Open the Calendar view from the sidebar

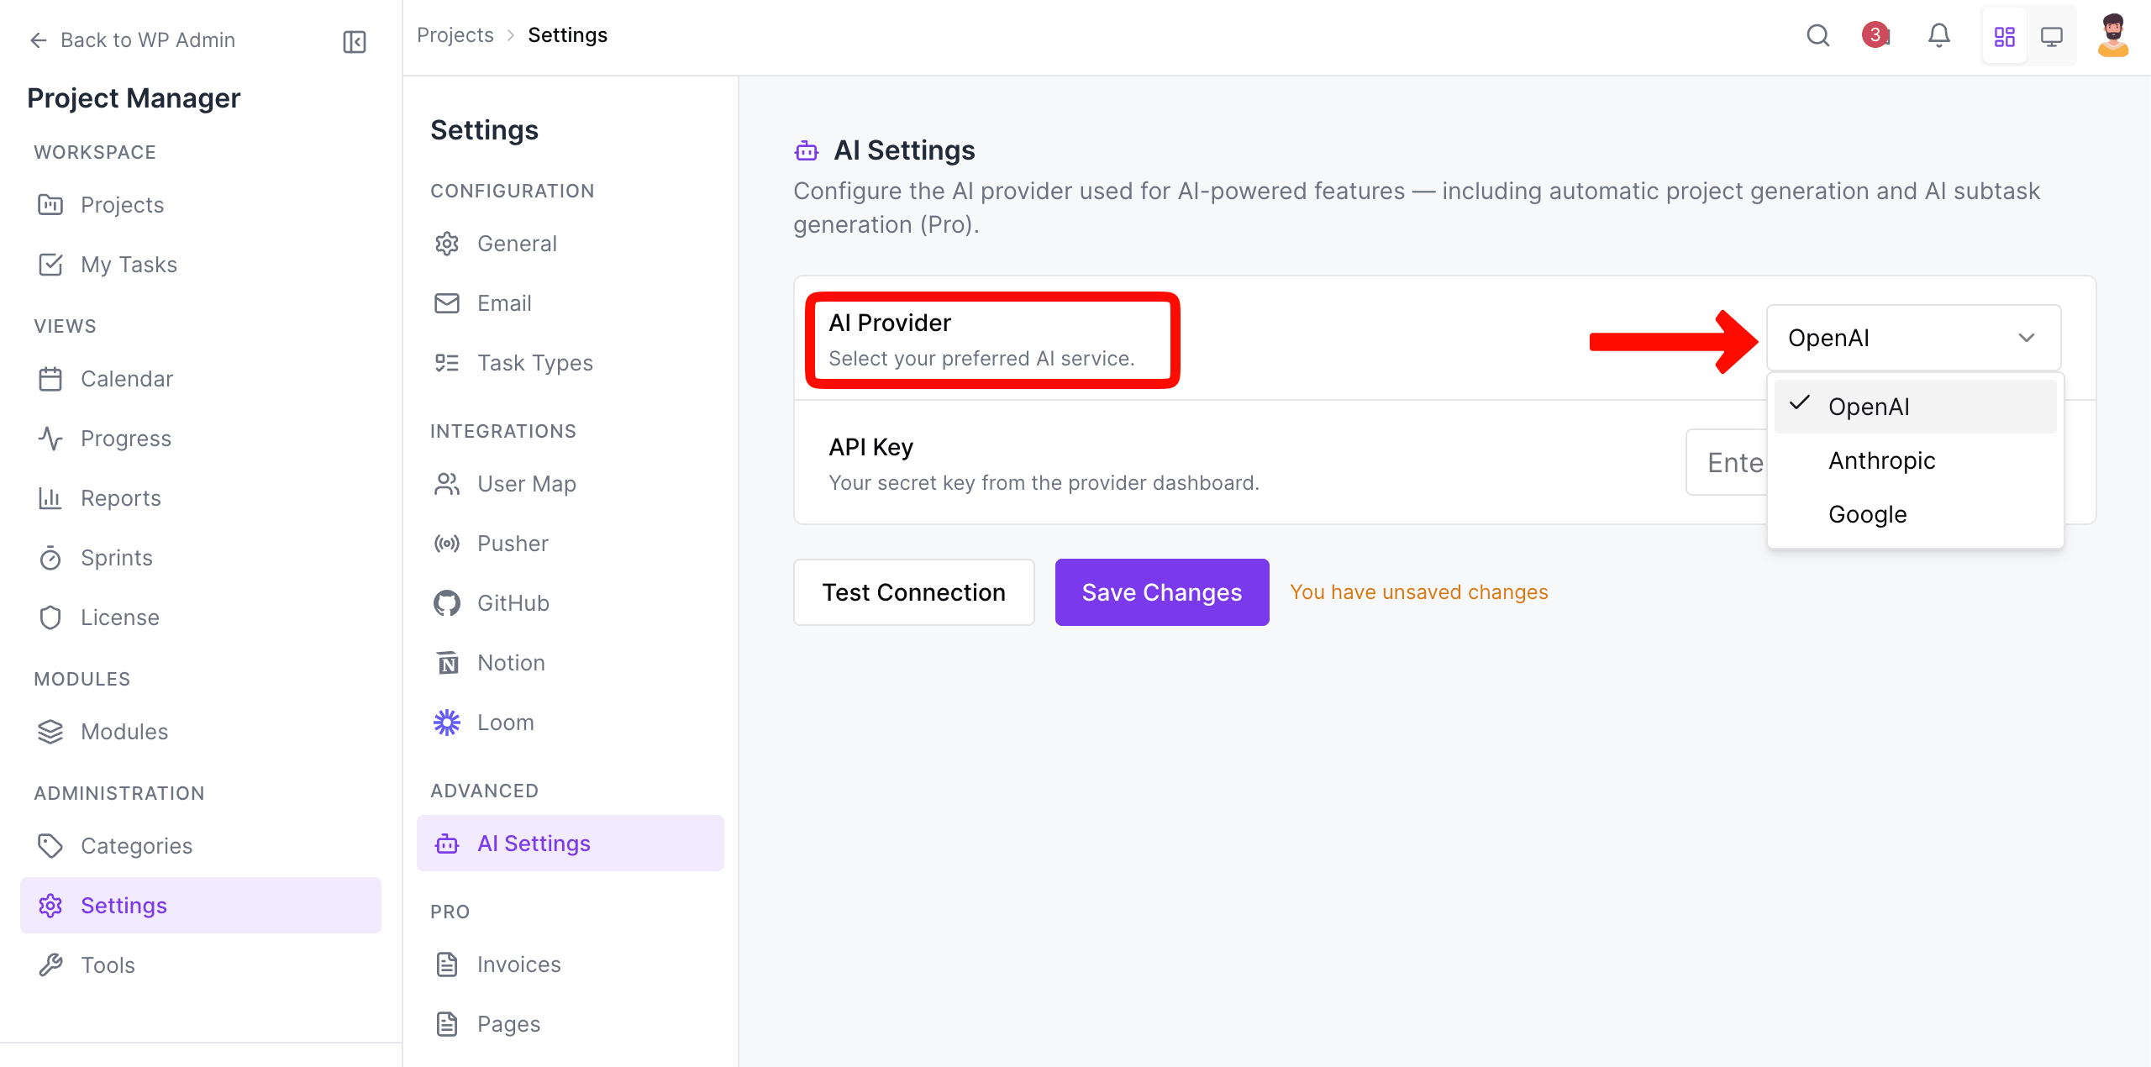point(127,378)
